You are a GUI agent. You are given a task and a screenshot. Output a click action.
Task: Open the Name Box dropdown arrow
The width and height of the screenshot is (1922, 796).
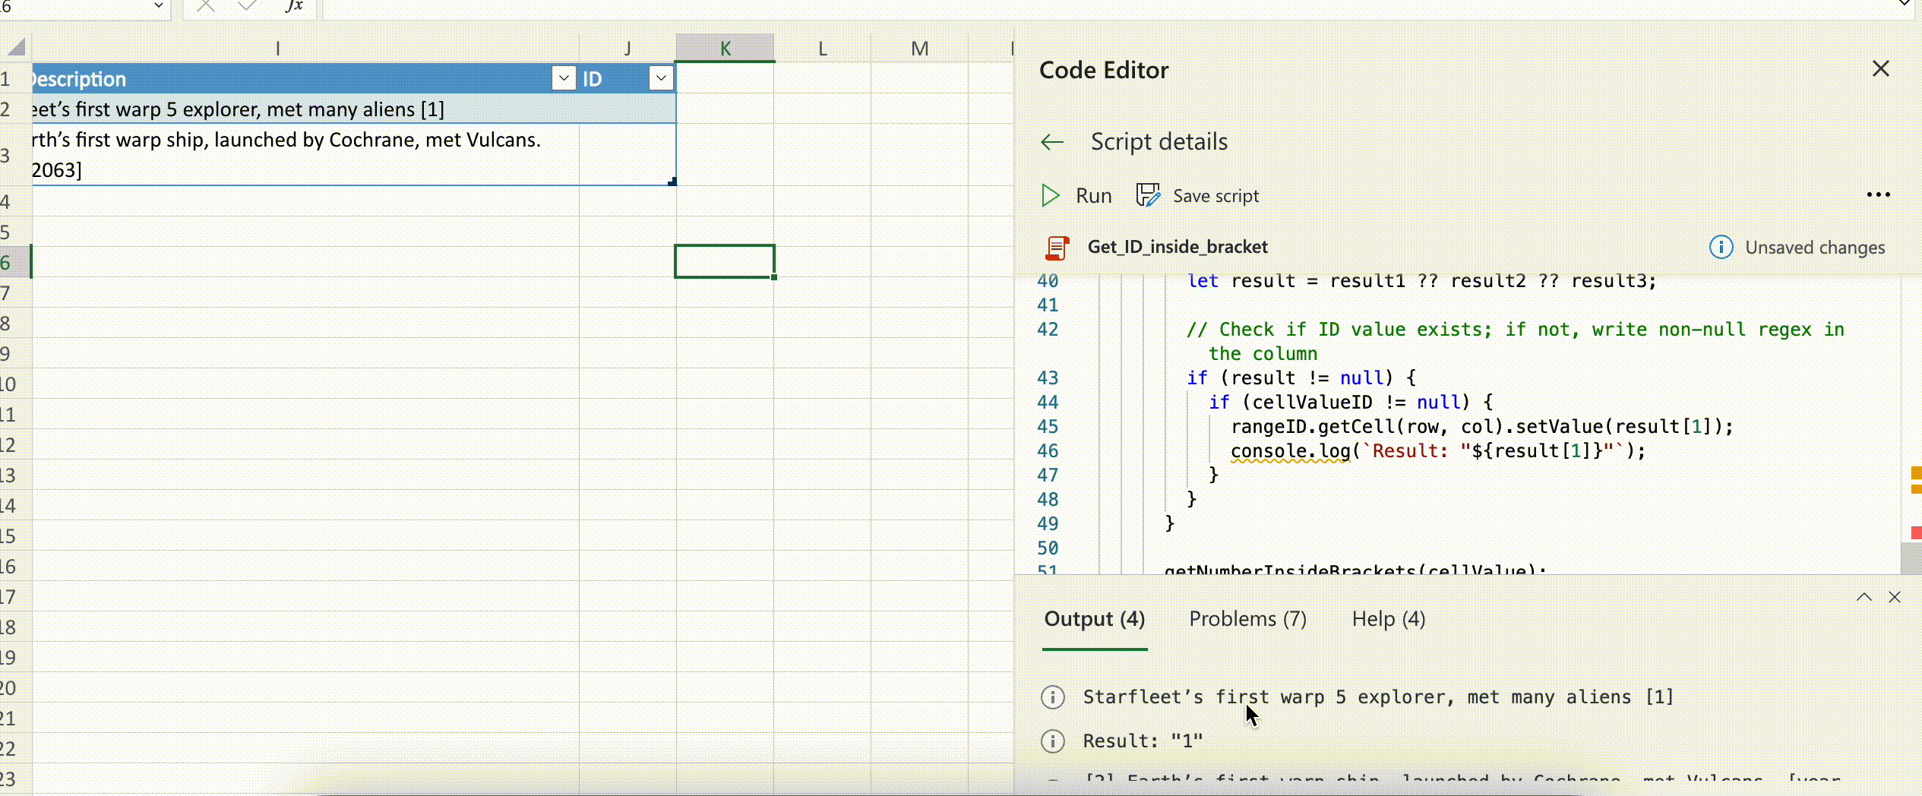tap(158, 6)
